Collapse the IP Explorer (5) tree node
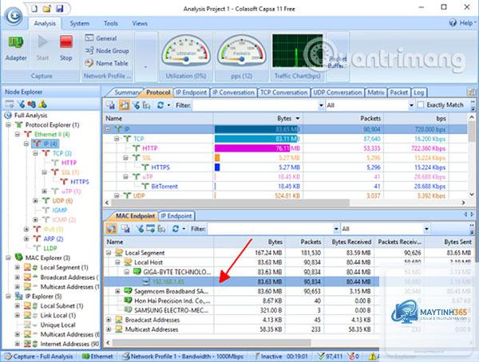This screenshot has height=362, width=479. (x=8, y=297)
